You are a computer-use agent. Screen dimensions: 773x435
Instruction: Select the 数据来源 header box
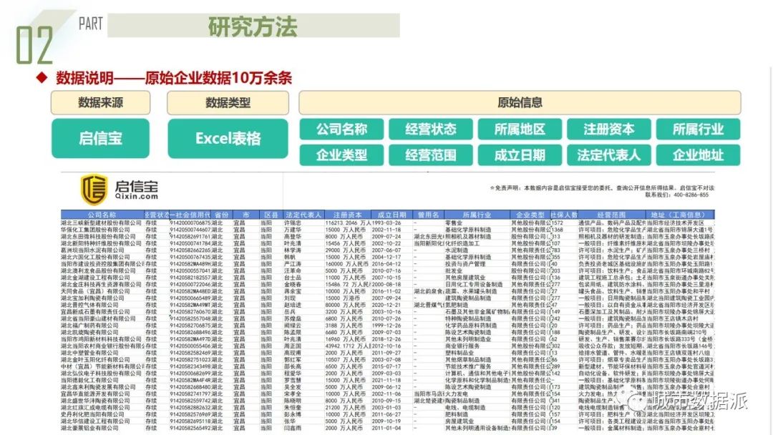pos(101,102)
